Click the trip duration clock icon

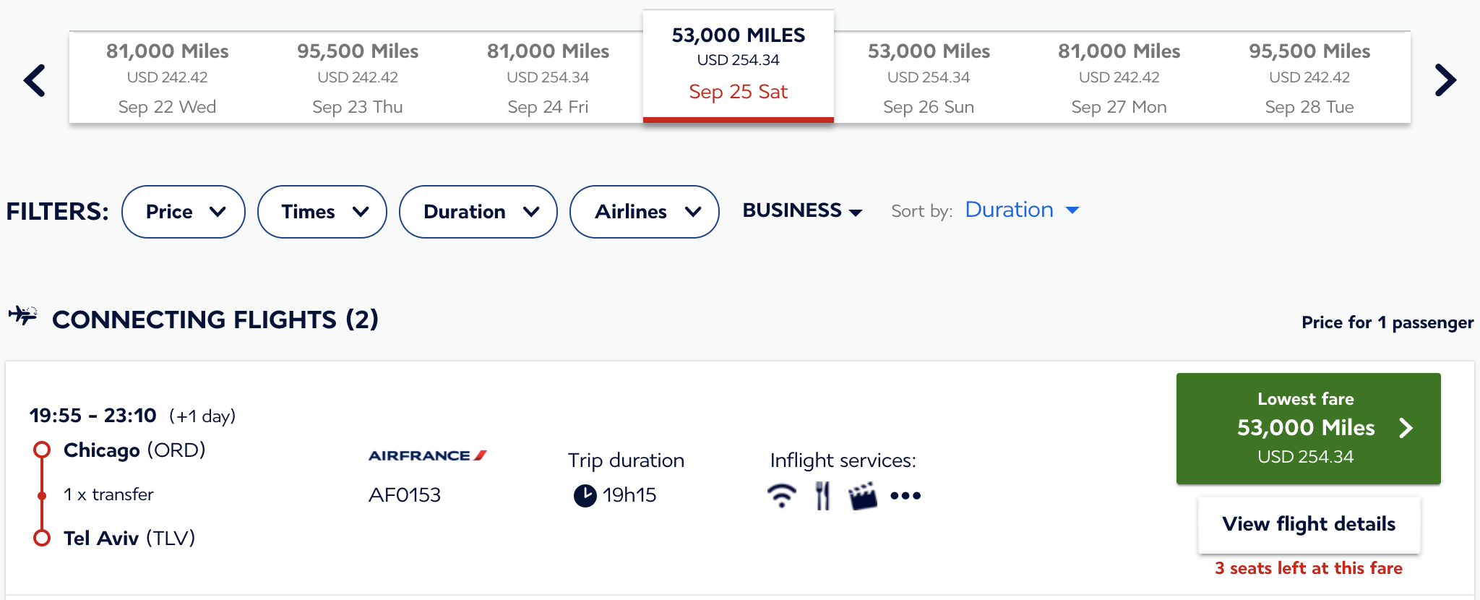[584, 495]
